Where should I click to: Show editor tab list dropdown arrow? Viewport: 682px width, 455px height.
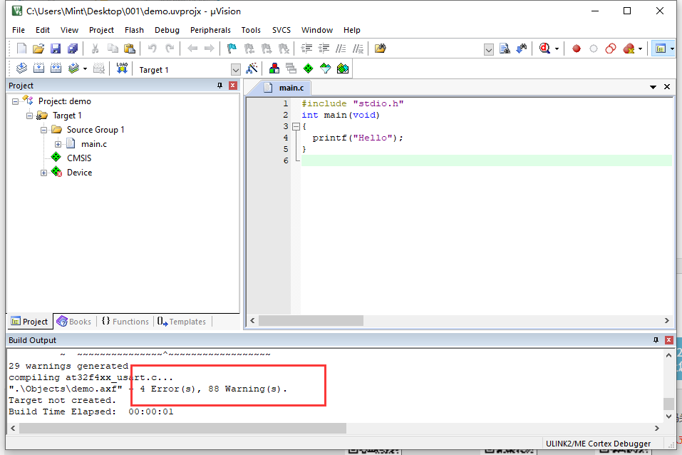653,87
